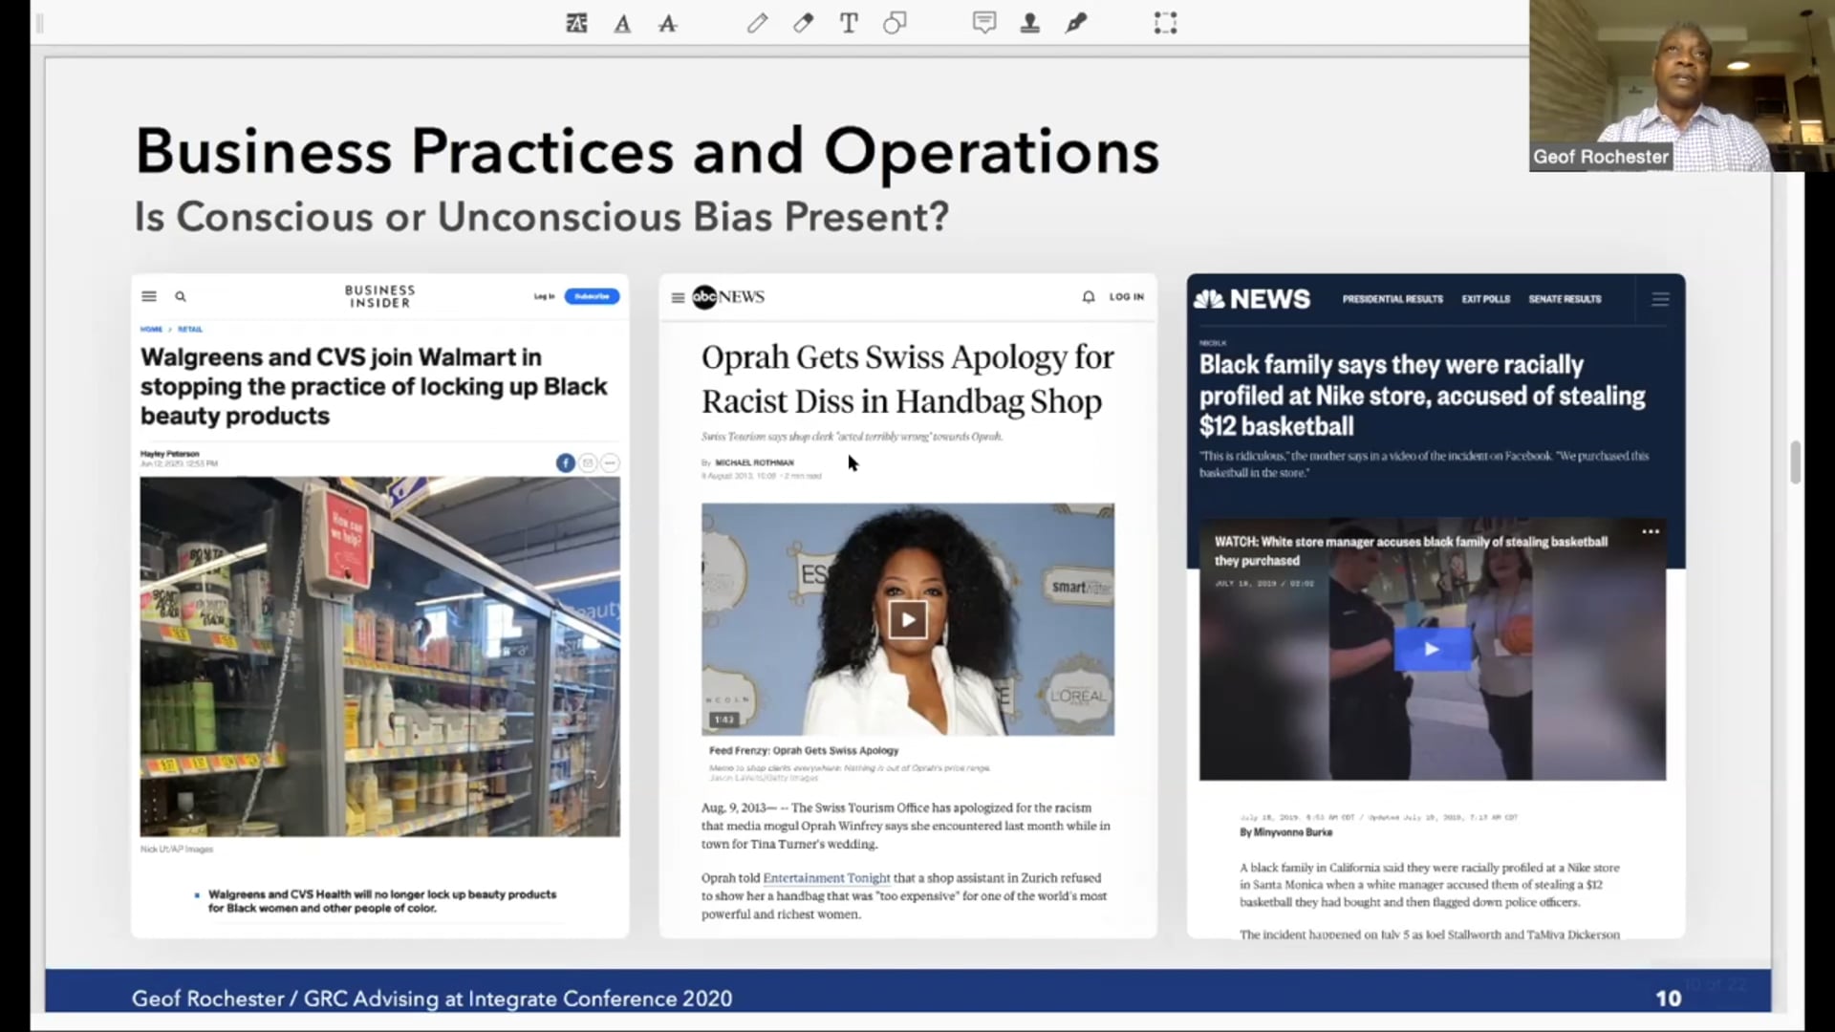Screen dimensions: 1835x1032
Task: Click MICHAEL ROTHMAN byline
Action: click(754, 462)
